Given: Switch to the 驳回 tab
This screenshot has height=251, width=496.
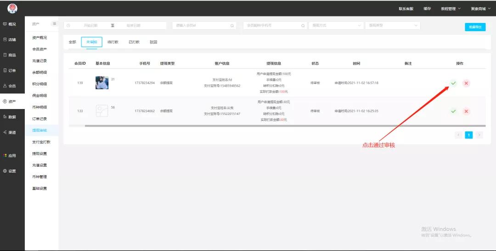Looking at the screenshot, I should point(153,42).
